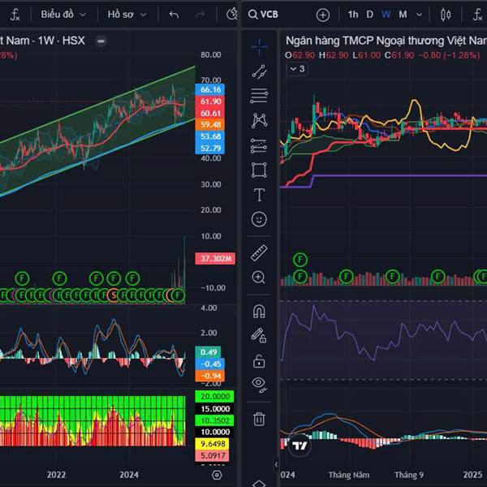Click Tháng Năm on the right time axis
Screen dimensions: 487x487
pos(349,475)
